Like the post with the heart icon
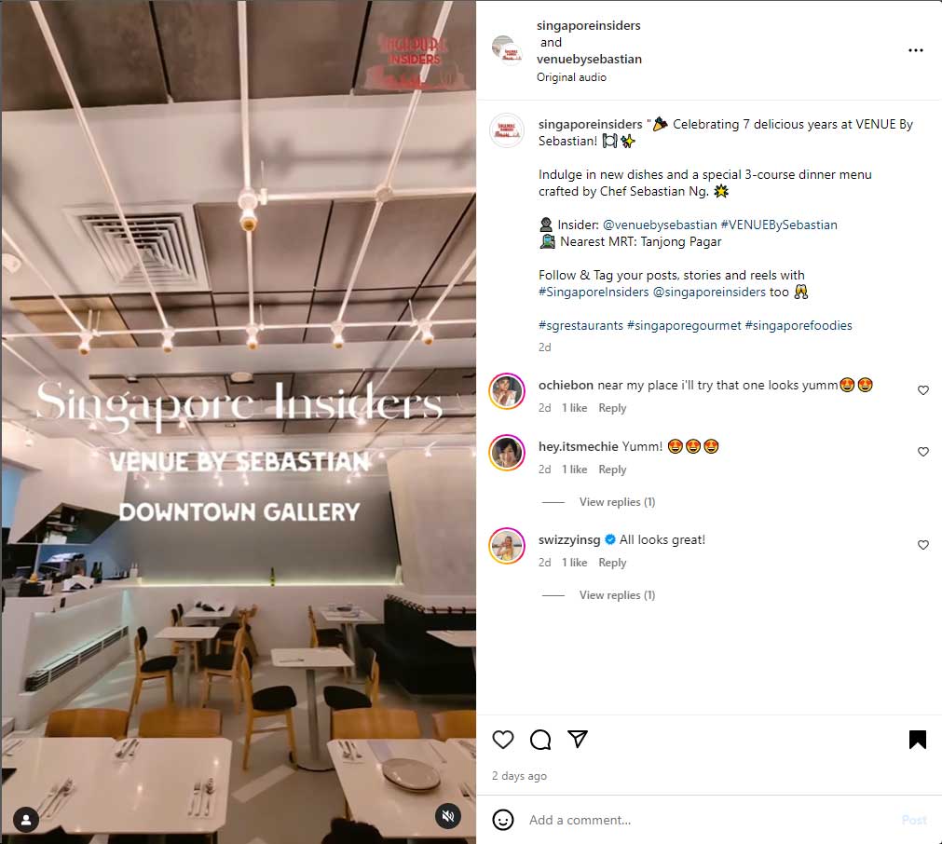The height and width of the screenshot is (844, 942). [x=503, y=739]
